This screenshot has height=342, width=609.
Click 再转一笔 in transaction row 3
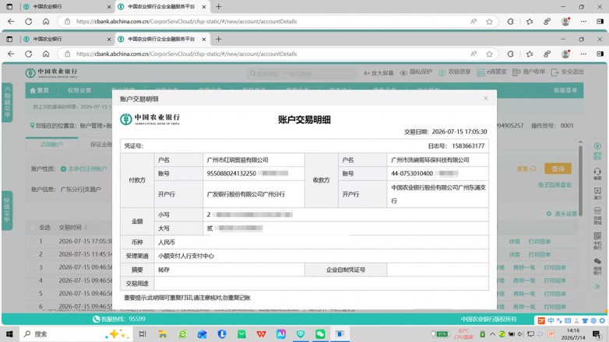click(524, 267)
